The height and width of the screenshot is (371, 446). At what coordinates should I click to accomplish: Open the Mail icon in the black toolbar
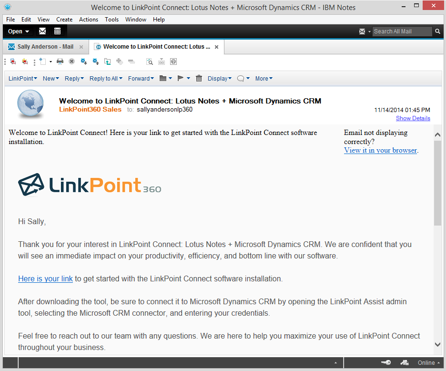pyautogui.click(x=42, y=31)
